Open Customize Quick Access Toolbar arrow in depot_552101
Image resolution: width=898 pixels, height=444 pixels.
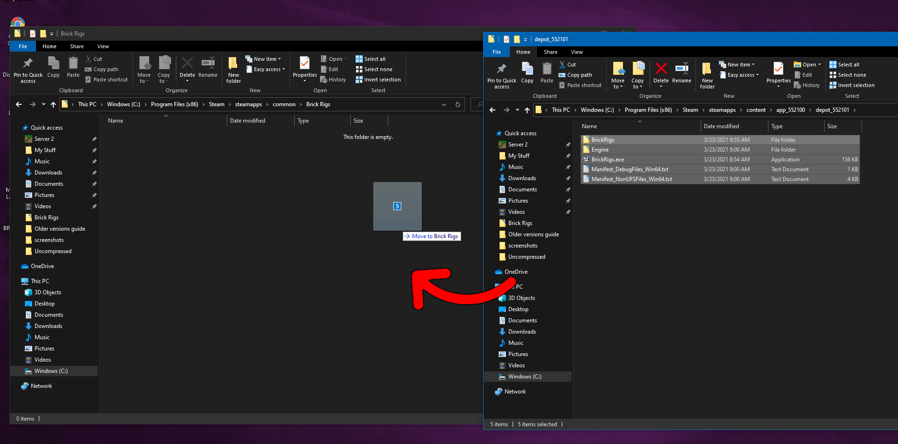coord(525,39)
